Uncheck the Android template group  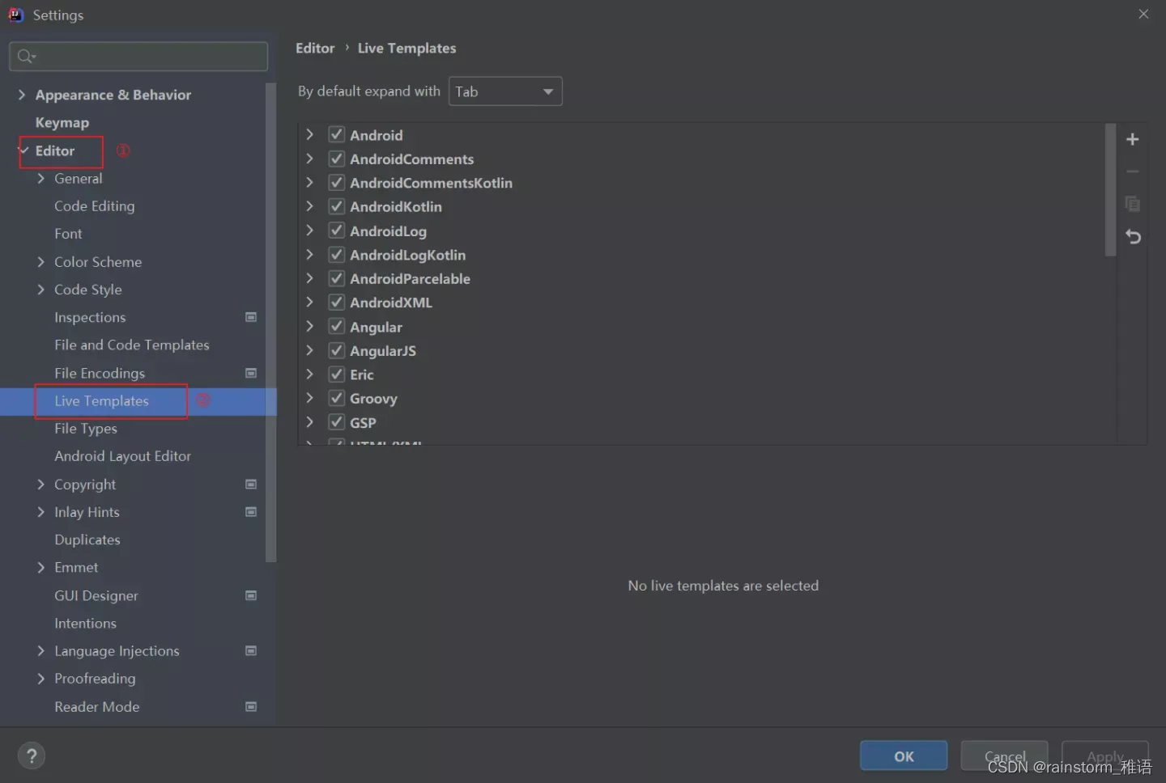coord(337,134)
